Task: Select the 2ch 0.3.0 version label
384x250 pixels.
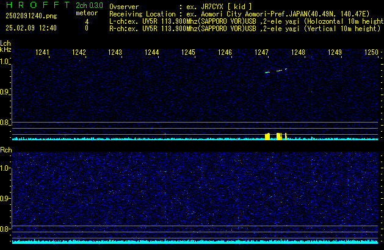Action: pos(89,5)
